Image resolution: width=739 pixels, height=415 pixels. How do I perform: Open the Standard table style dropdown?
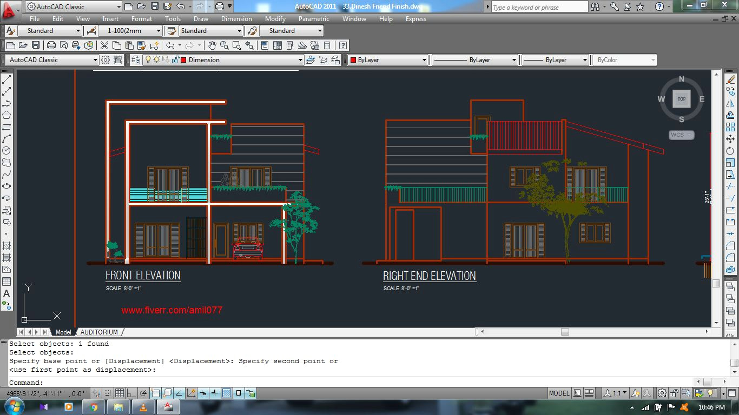point(210,31)
